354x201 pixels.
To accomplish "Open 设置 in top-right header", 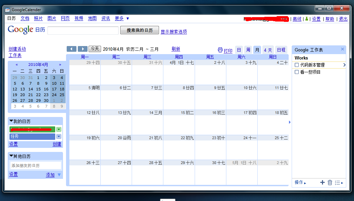I will click(x=316, y=19).
